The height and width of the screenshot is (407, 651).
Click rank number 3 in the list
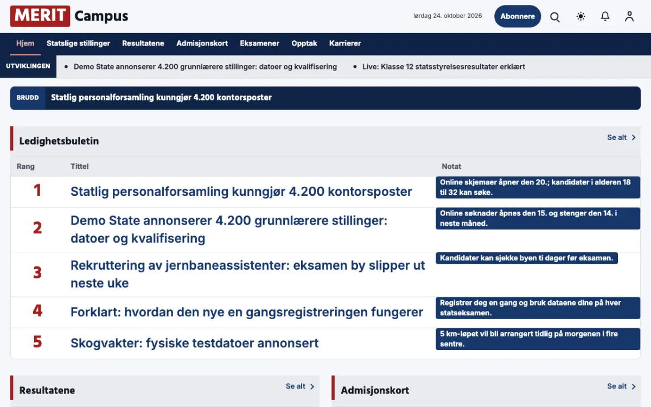[x=37, y=272]
